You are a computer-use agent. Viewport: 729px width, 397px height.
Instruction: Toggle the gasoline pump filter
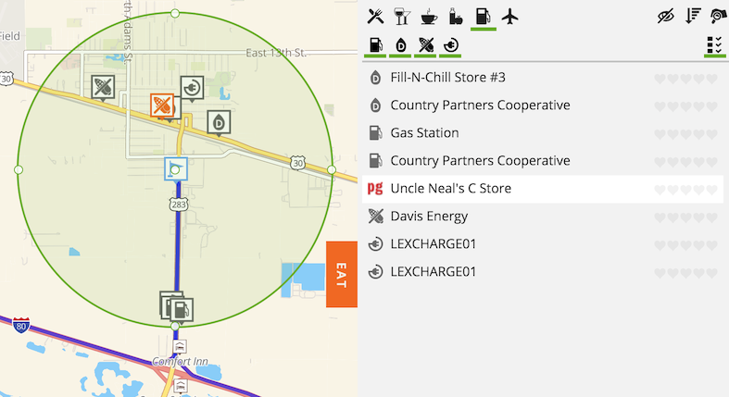(x=375, y=44)
